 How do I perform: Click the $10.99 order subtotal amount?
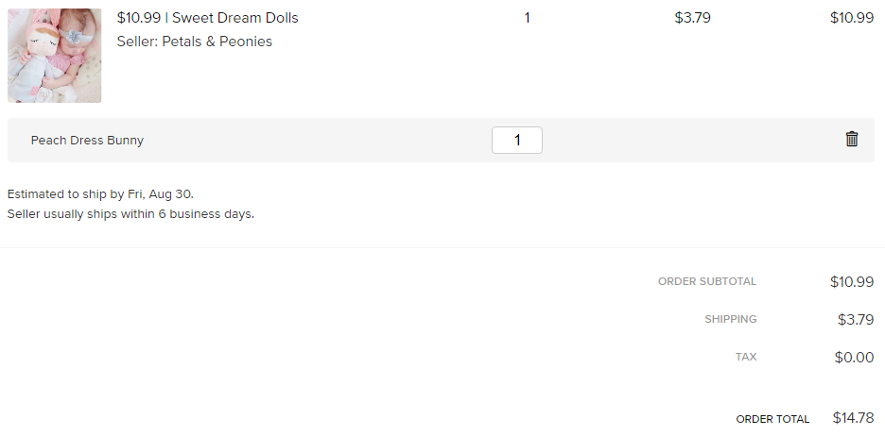tap(852, 281)
